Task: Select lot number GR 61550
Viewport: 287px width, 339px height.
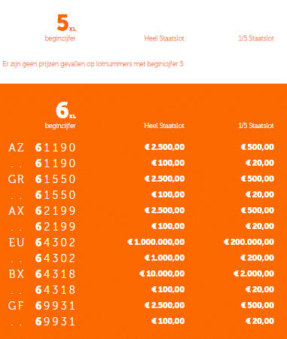Action: 42,179
